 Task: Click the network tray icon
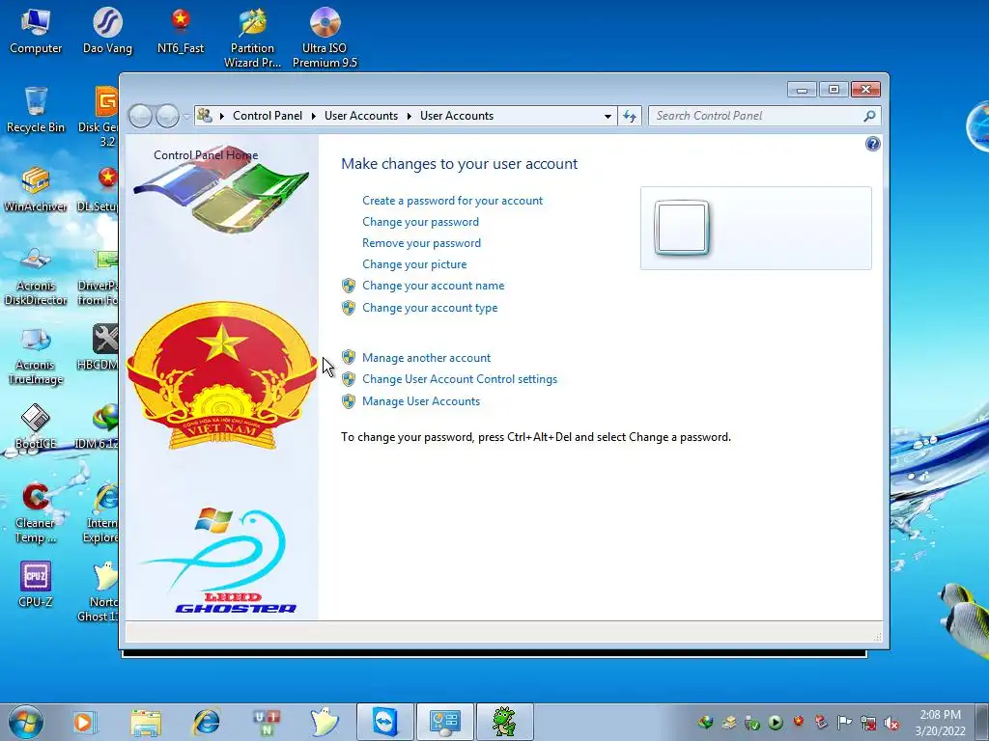(868, 723)
